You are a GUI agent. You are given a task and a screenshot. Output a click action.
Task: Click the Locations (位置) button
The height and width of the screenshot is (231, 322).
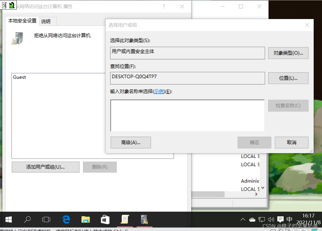(288, 78)
